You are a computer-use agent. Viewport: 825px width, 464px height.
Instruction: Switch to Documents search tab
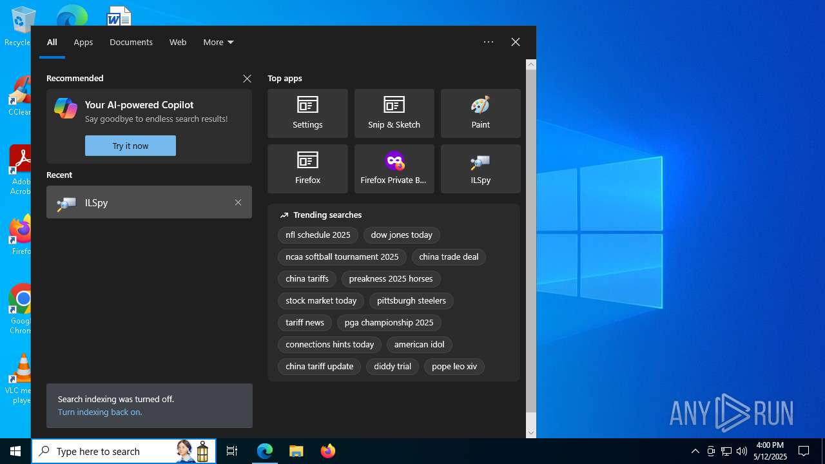131,42
